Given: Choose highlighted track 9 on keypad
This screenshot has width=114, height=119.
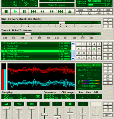Looking at the screenshot, I should tap(94, 49).
